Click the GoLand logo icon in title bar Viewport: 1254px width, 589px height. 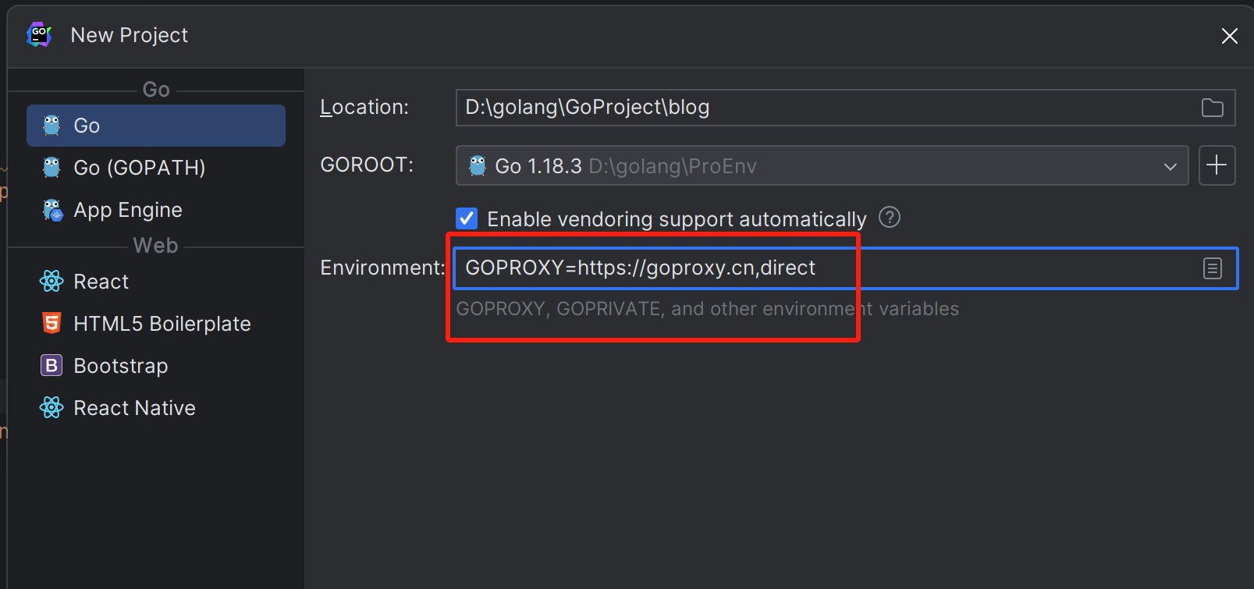[38, 35]
